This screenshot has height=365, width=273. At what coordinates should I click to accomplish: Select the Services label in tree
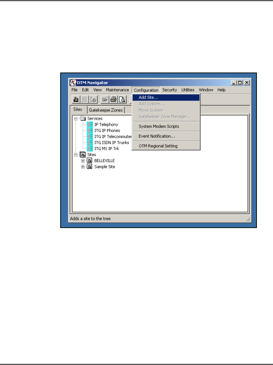(94, 118)
